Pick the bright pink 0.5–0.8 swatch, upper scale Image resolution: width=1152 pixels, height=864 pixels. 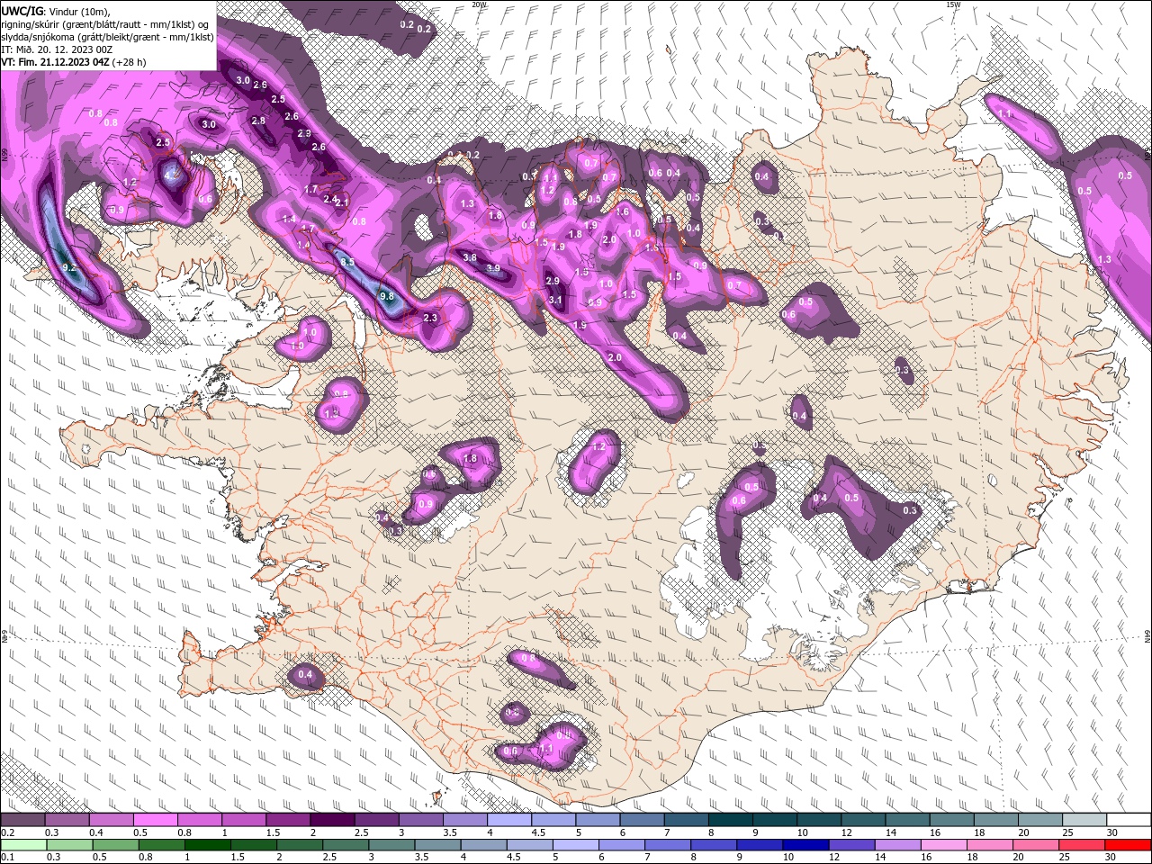tap(155, 820)
